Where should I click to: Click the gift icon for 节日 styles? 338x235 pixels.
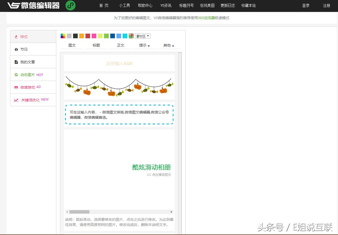[16, 49]
